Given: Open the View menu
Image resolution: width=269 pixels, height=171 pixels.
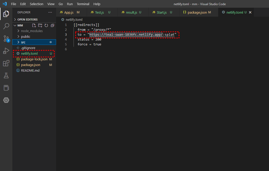Looking at the screenshot, I should point(51,4).
